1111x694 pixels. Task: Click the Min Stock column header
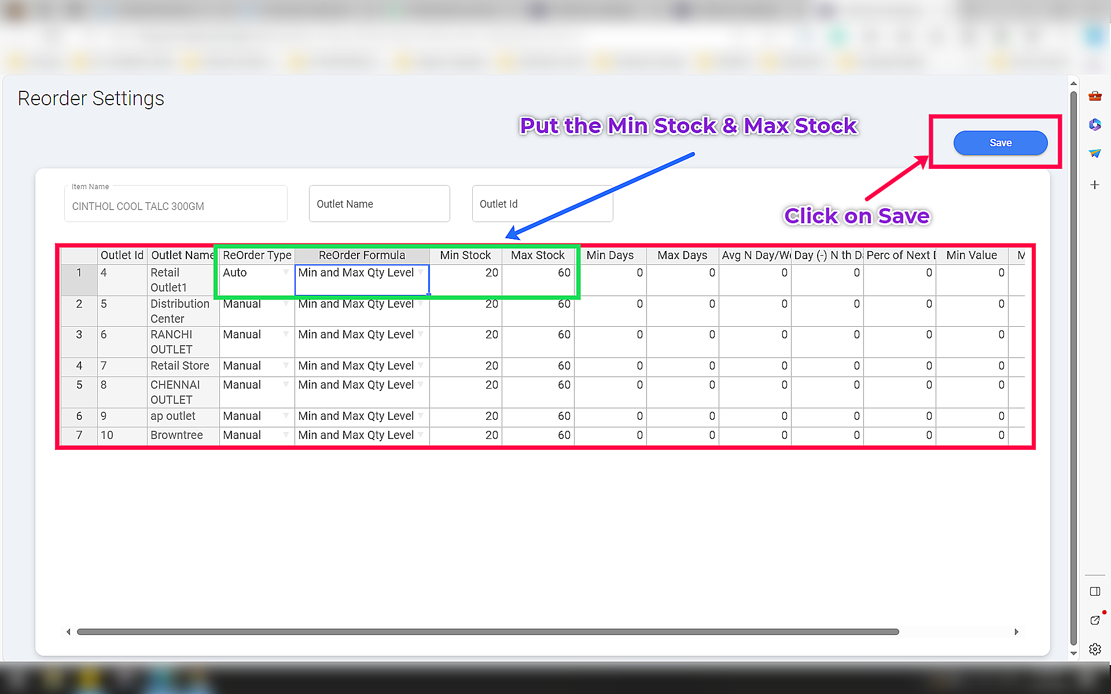click(465, 255)
